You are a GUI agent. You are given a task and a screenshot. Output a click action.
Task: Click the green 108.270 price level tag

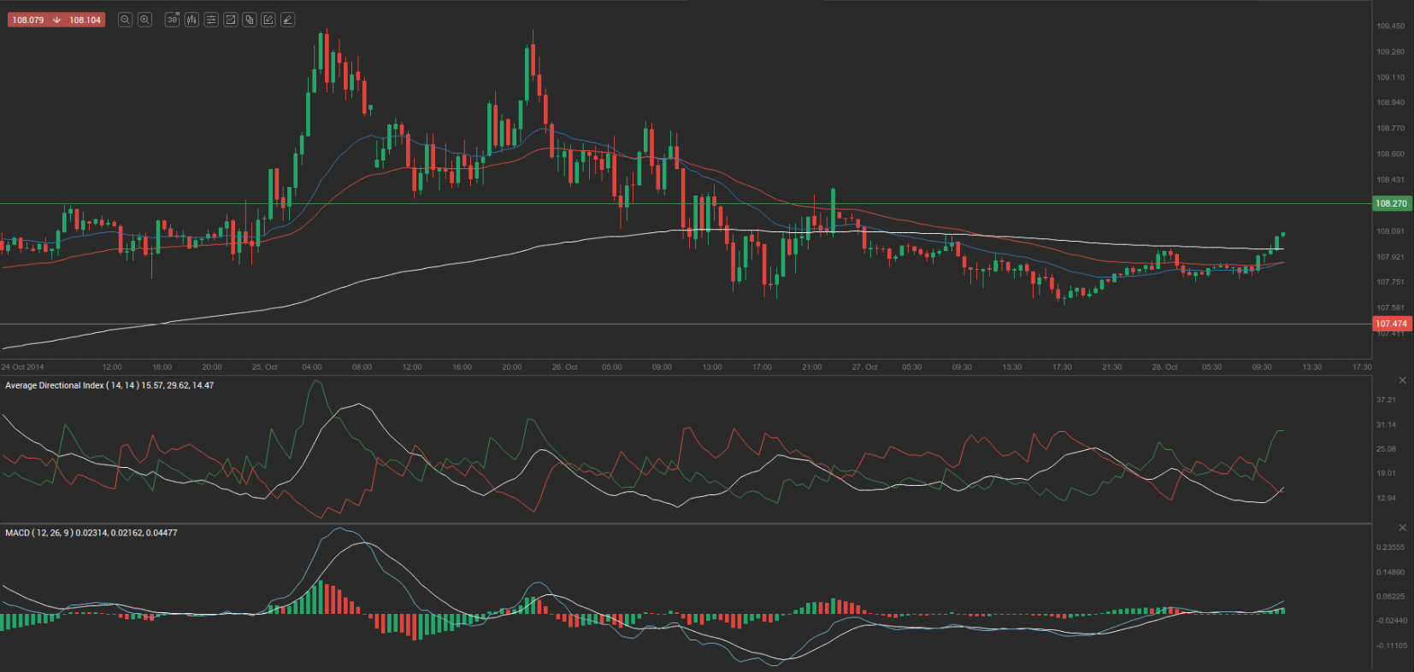click(1391, 204)
